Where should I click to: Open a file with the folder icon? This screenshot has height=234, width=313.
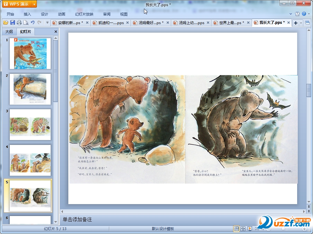pos(5,23)
